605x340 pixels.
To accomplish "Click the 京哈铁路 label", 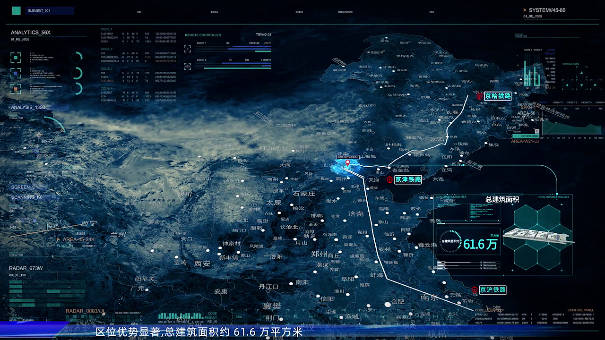I will [x=498, y=96].
